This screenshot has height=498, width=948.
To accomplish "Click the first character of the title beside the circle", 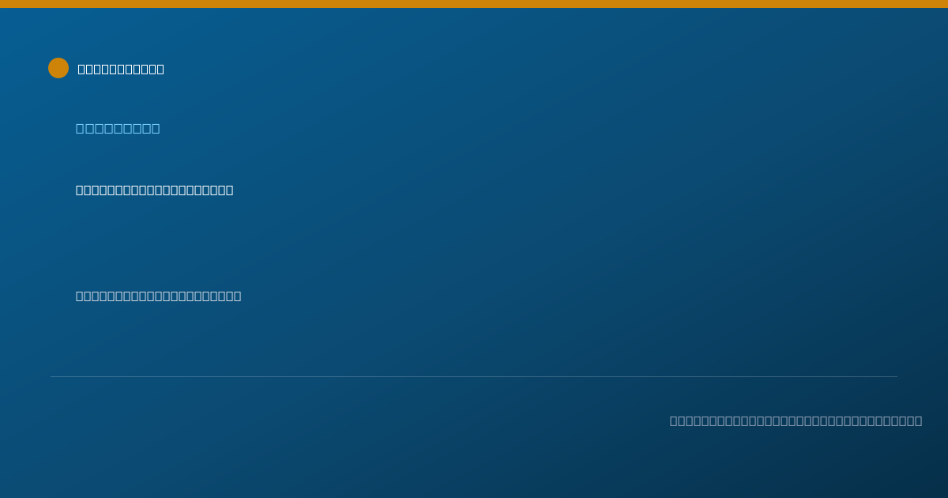I will [81, 69].
